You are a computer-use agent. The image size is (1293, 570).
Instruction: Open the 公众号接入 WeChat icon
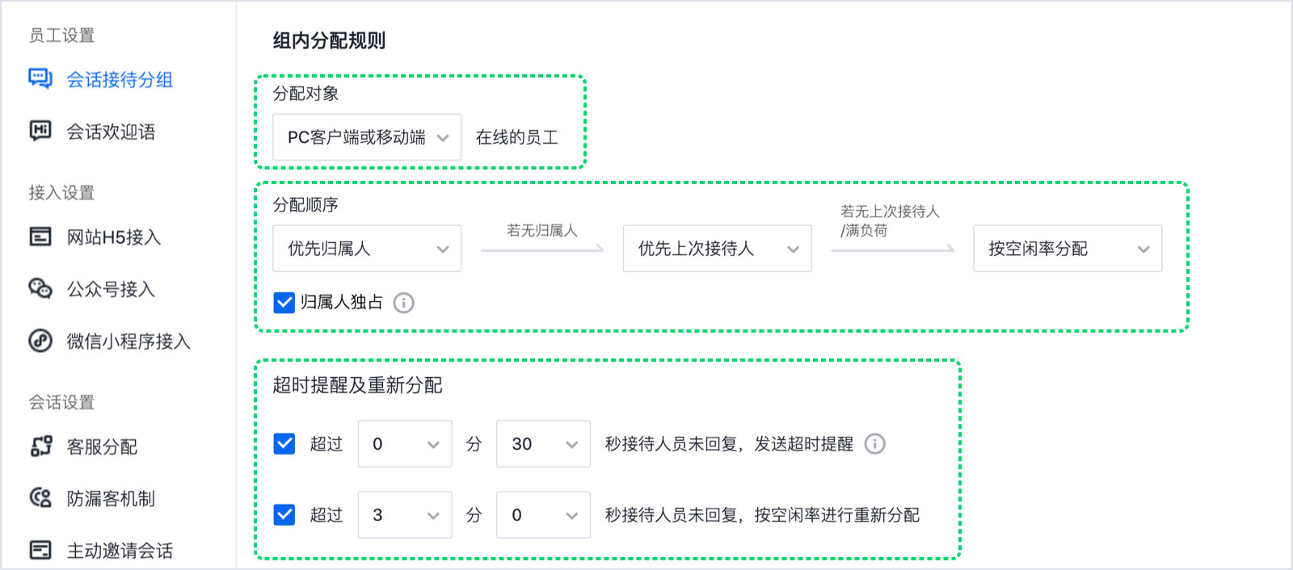pos(40,288)
